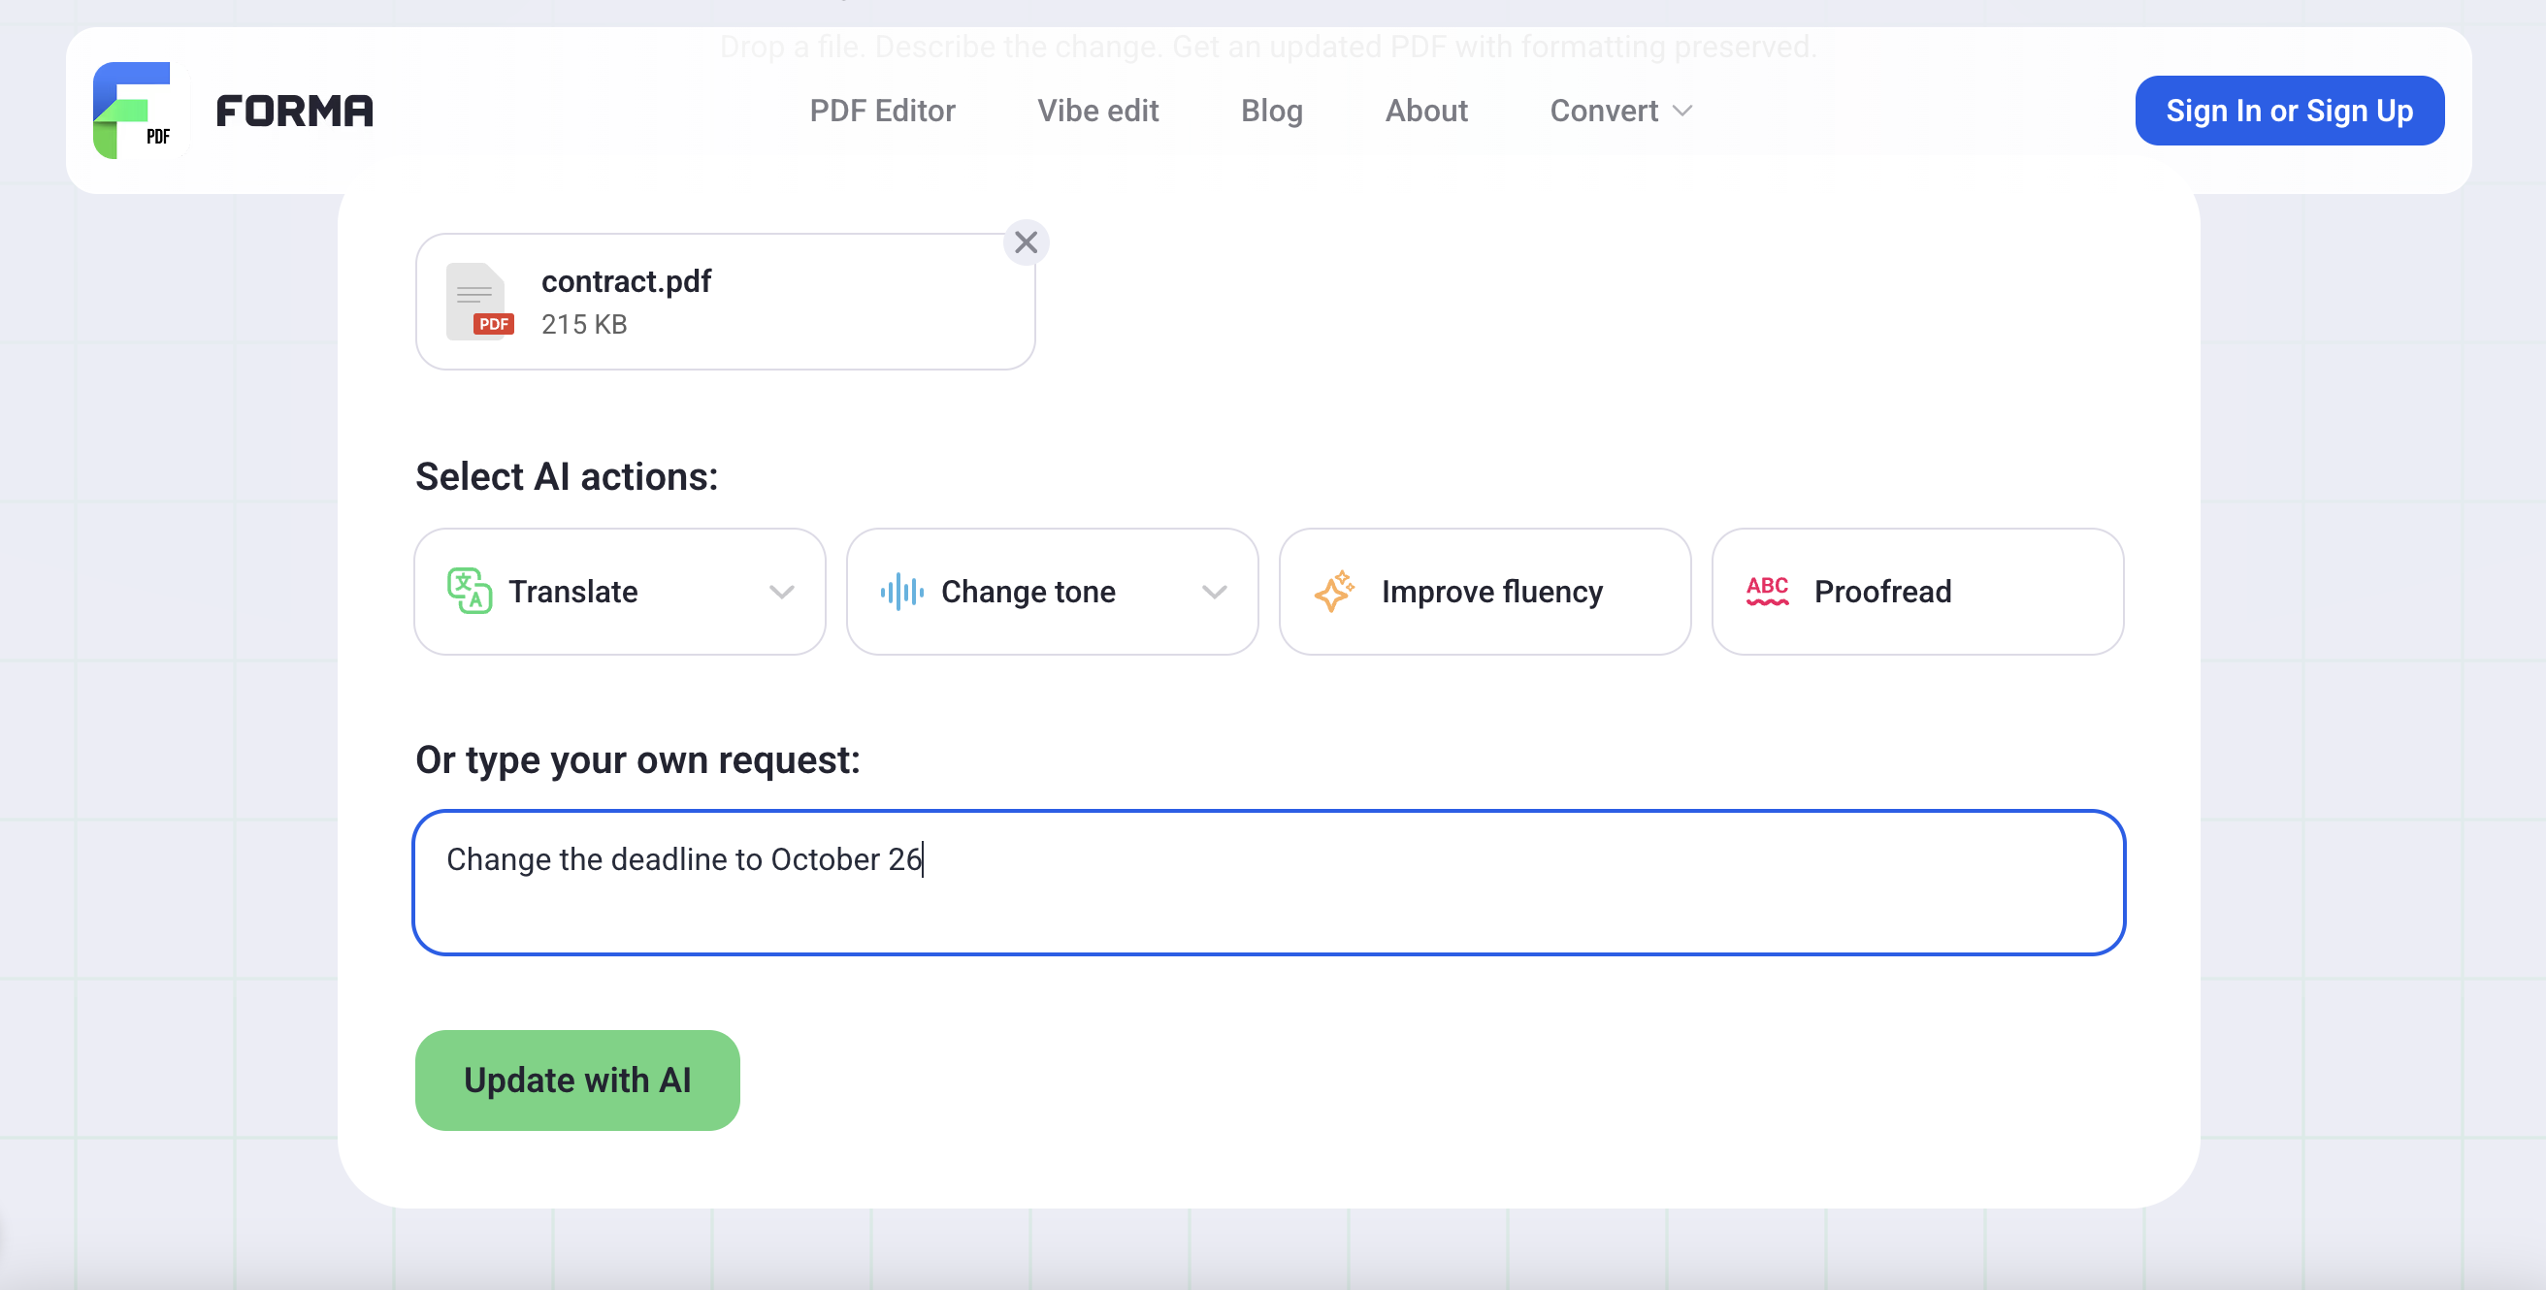This screenshot has height=1290, width=2546.
Task: Choose the Proofread action
Action: [1917, 591]
